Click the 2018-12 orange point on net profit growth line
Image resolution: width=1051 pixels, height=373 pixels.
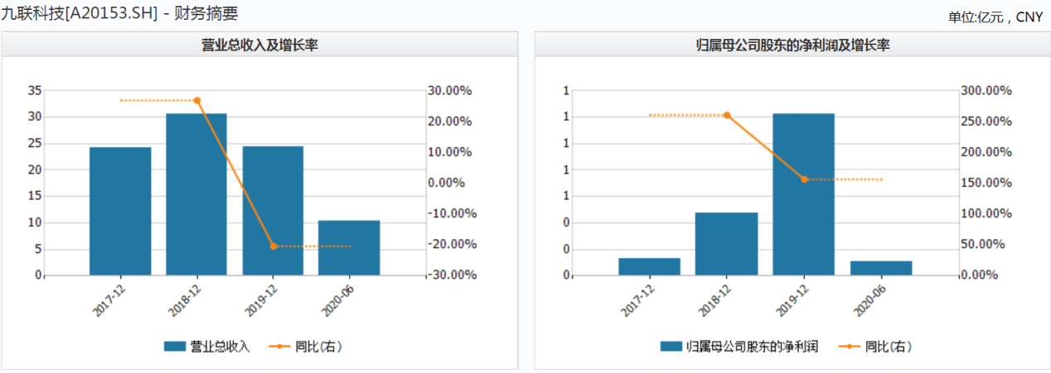tap(727, 115)
